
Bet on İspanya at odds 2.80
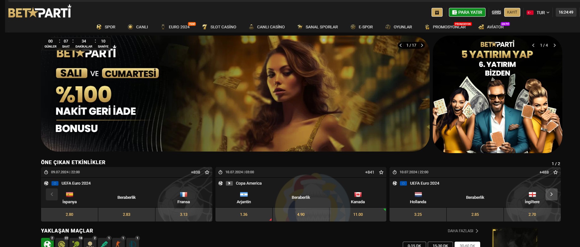[69, 215]
